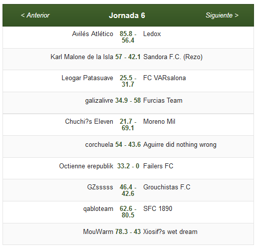
Task: Open Sandora F.C. (Rezo) team
Action: [x=173, y=57]
